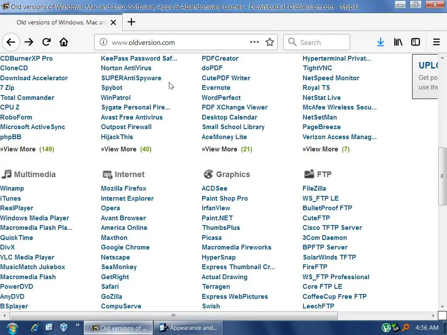Reload the current page
This screenshot has width=447, height=335.
[x=46, y=42]
